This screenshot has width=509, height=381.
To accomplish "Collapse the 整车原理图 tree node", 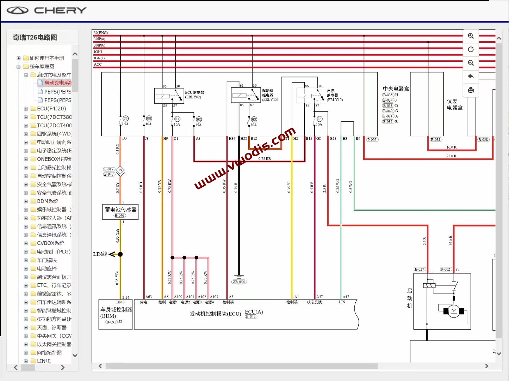I will pyautogui.click(x=19, y=67).
